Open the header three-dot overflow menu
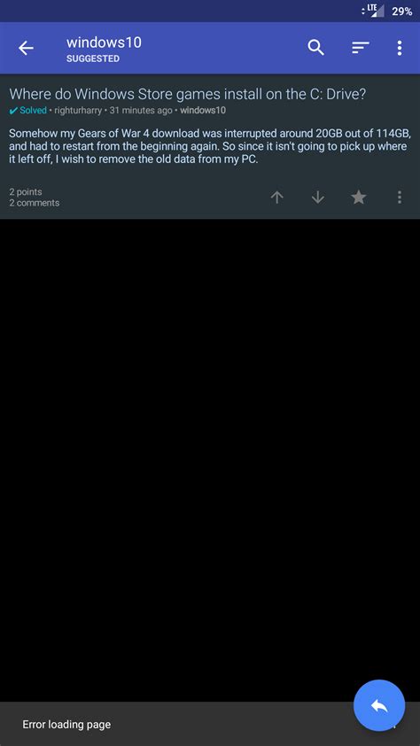Image resolution: width=420 pixels, height=746 pixels. [x=399, y=48]
